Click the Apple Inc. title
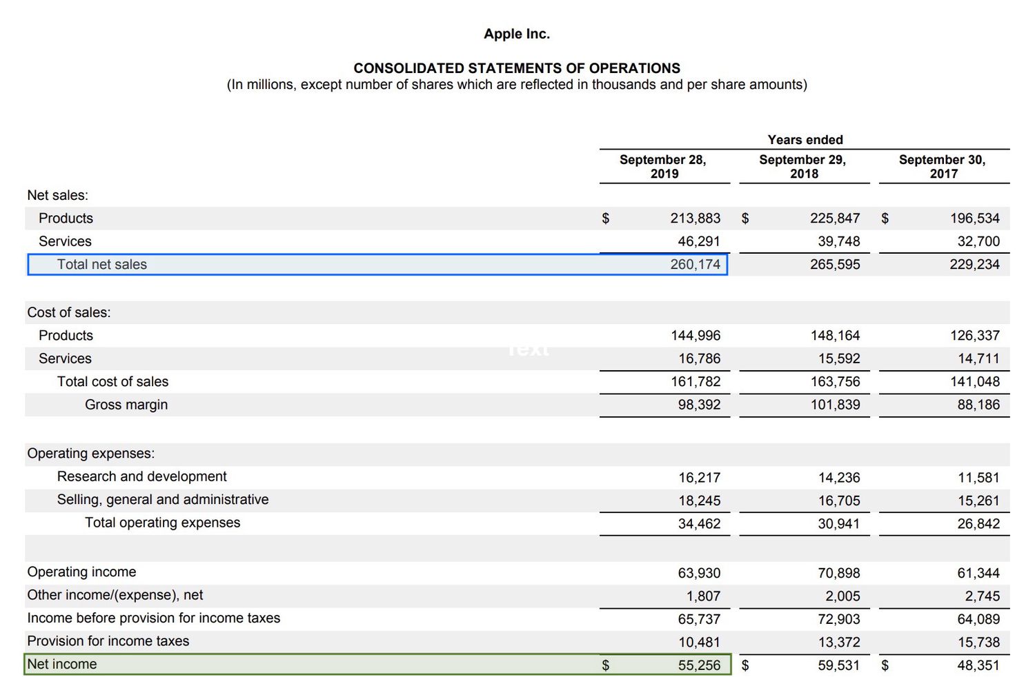Viewport: 1035px width, 677px height. (x=517, y=34)
